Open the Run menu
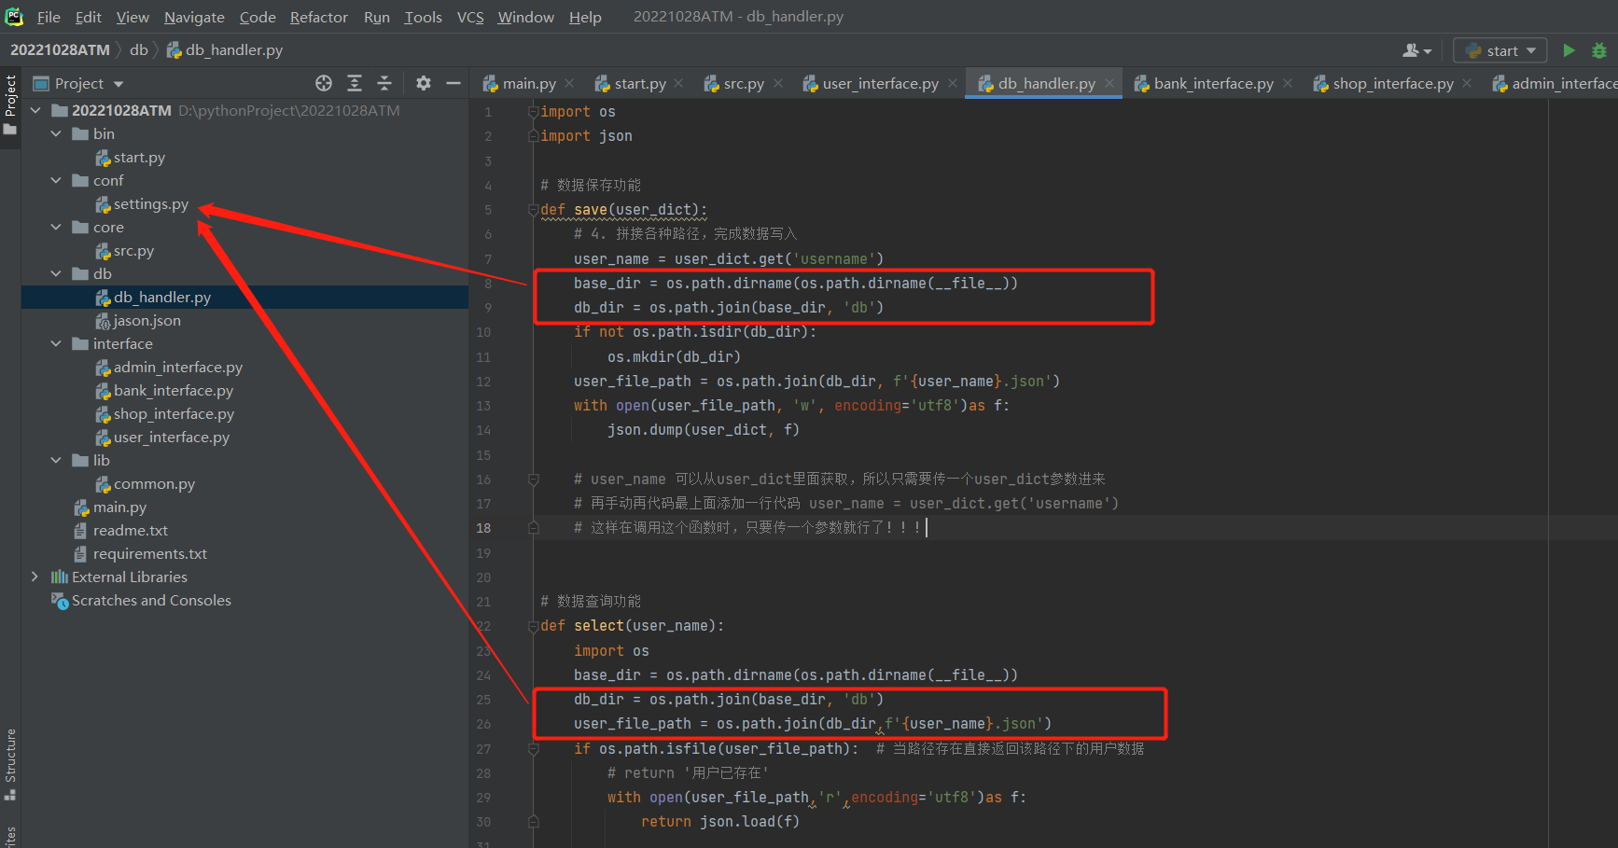Viewport: 1618px width, 848px height. tap(377, 17)
